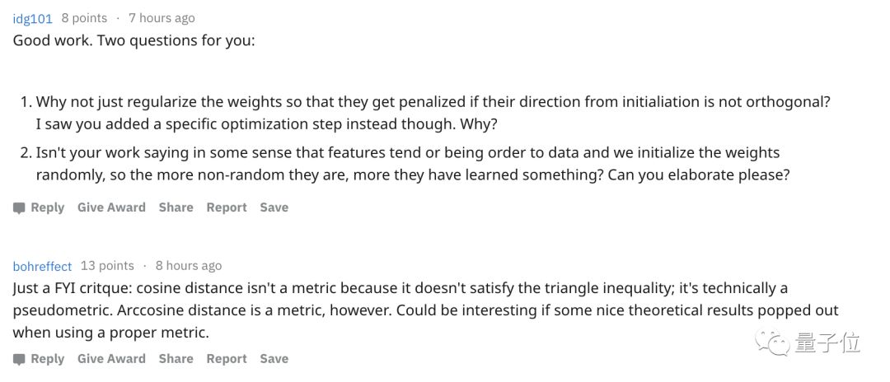Give Award to idg101's comment
This screenshot has height=382, width=890.
(111, 207)
